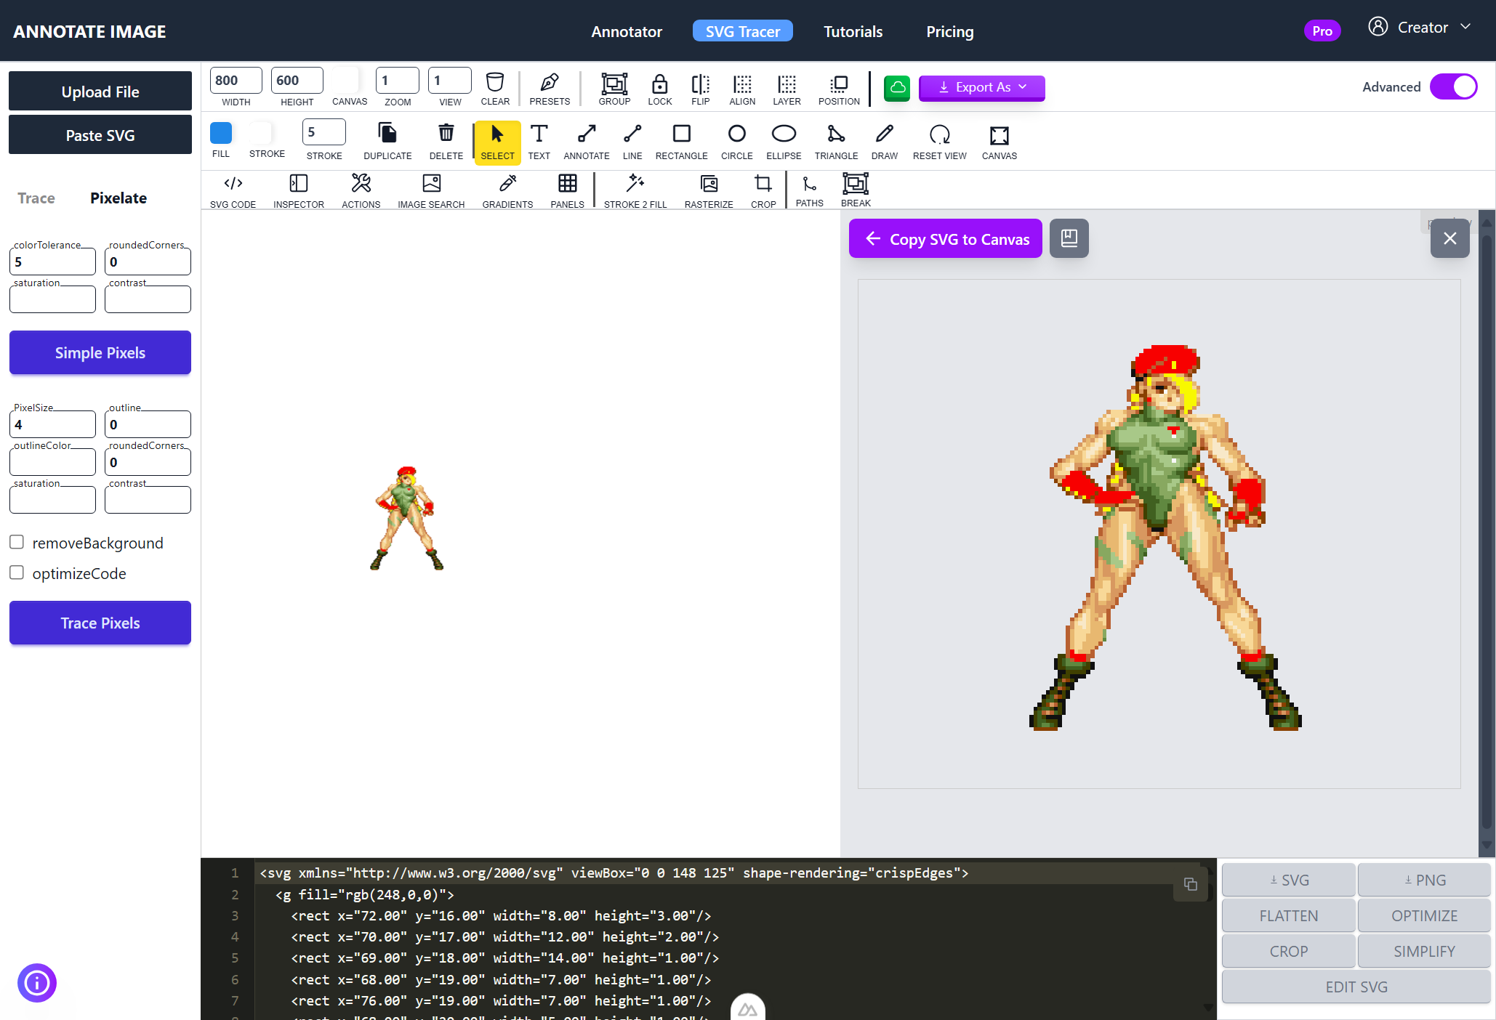Open the SVG Code panel
The image size is (1496, 1020).
(233, 183)
